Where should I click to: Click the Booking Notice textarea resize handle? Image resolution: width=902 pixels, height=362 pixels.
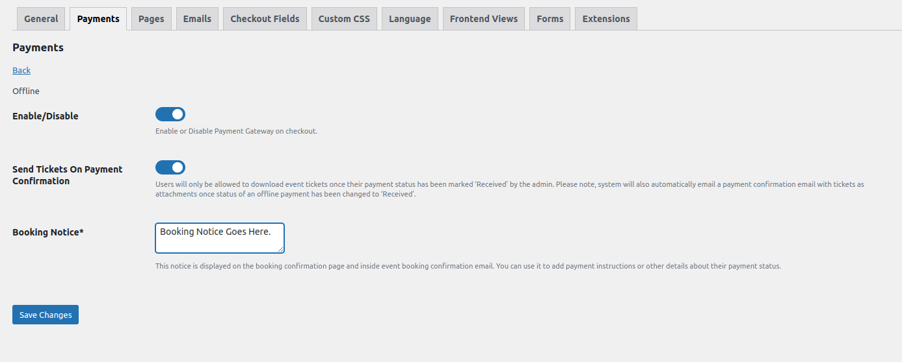point(280,249)
